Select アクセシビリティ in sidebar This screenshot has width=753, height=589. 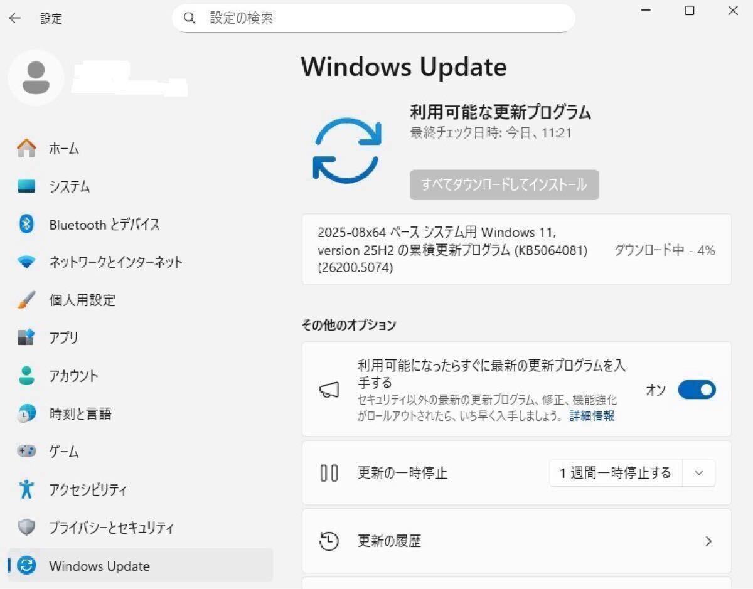(141, 489)
